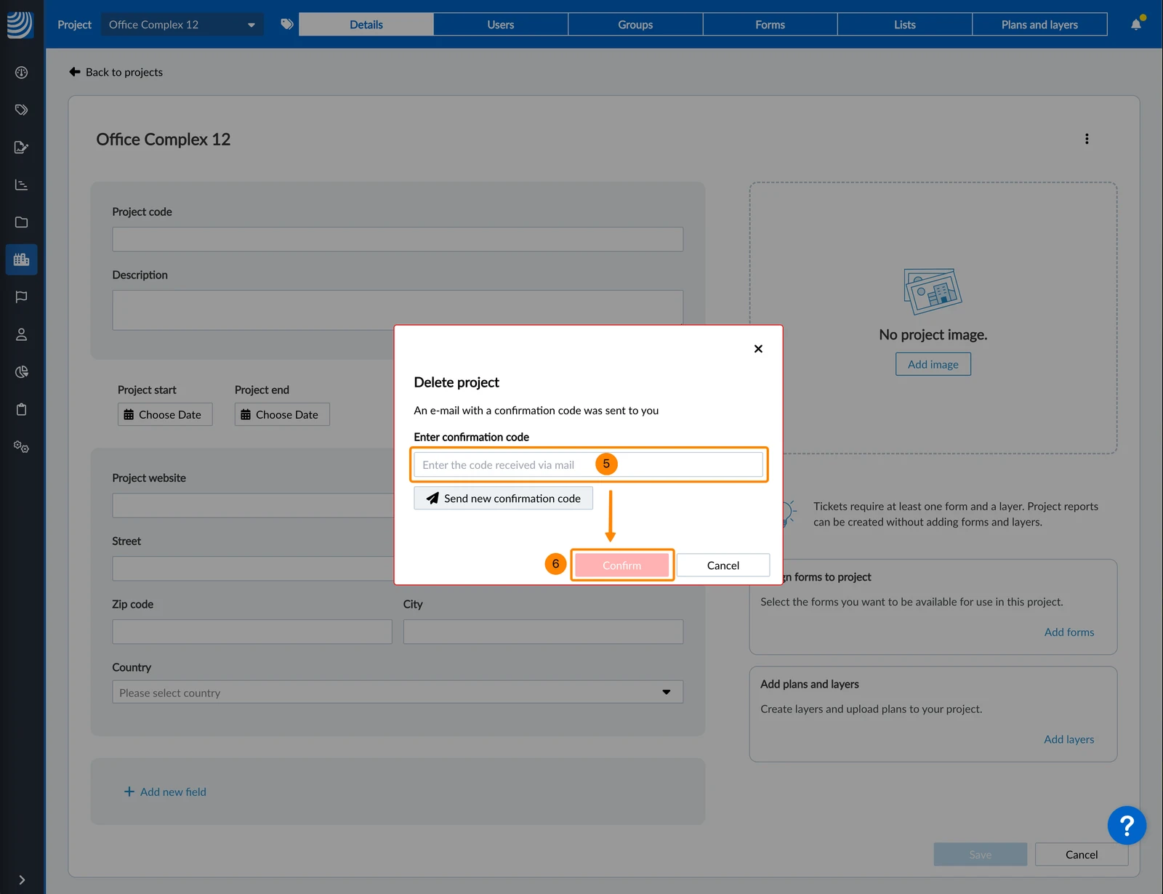
Task: Focus the Project website field
Action: 253,505
